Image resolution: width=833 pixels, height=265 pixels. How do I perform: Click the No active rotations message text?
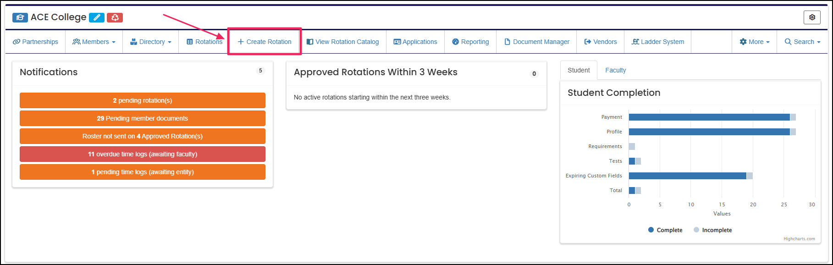[372, 97]
